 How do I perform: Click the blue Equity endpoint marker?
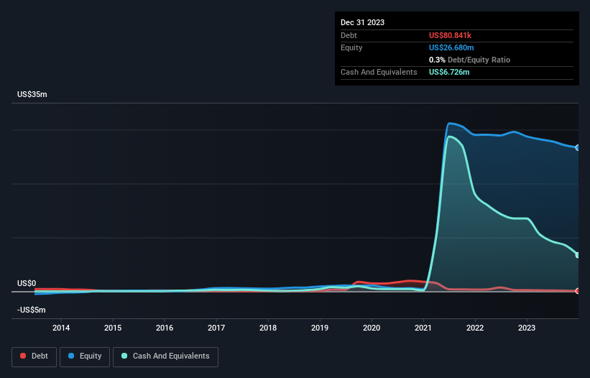(578, 147)
